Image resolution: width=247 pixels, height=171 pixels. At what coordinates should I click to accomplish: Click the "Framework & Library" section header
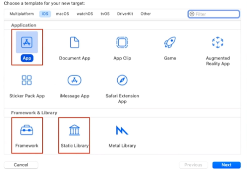(34, 113)
